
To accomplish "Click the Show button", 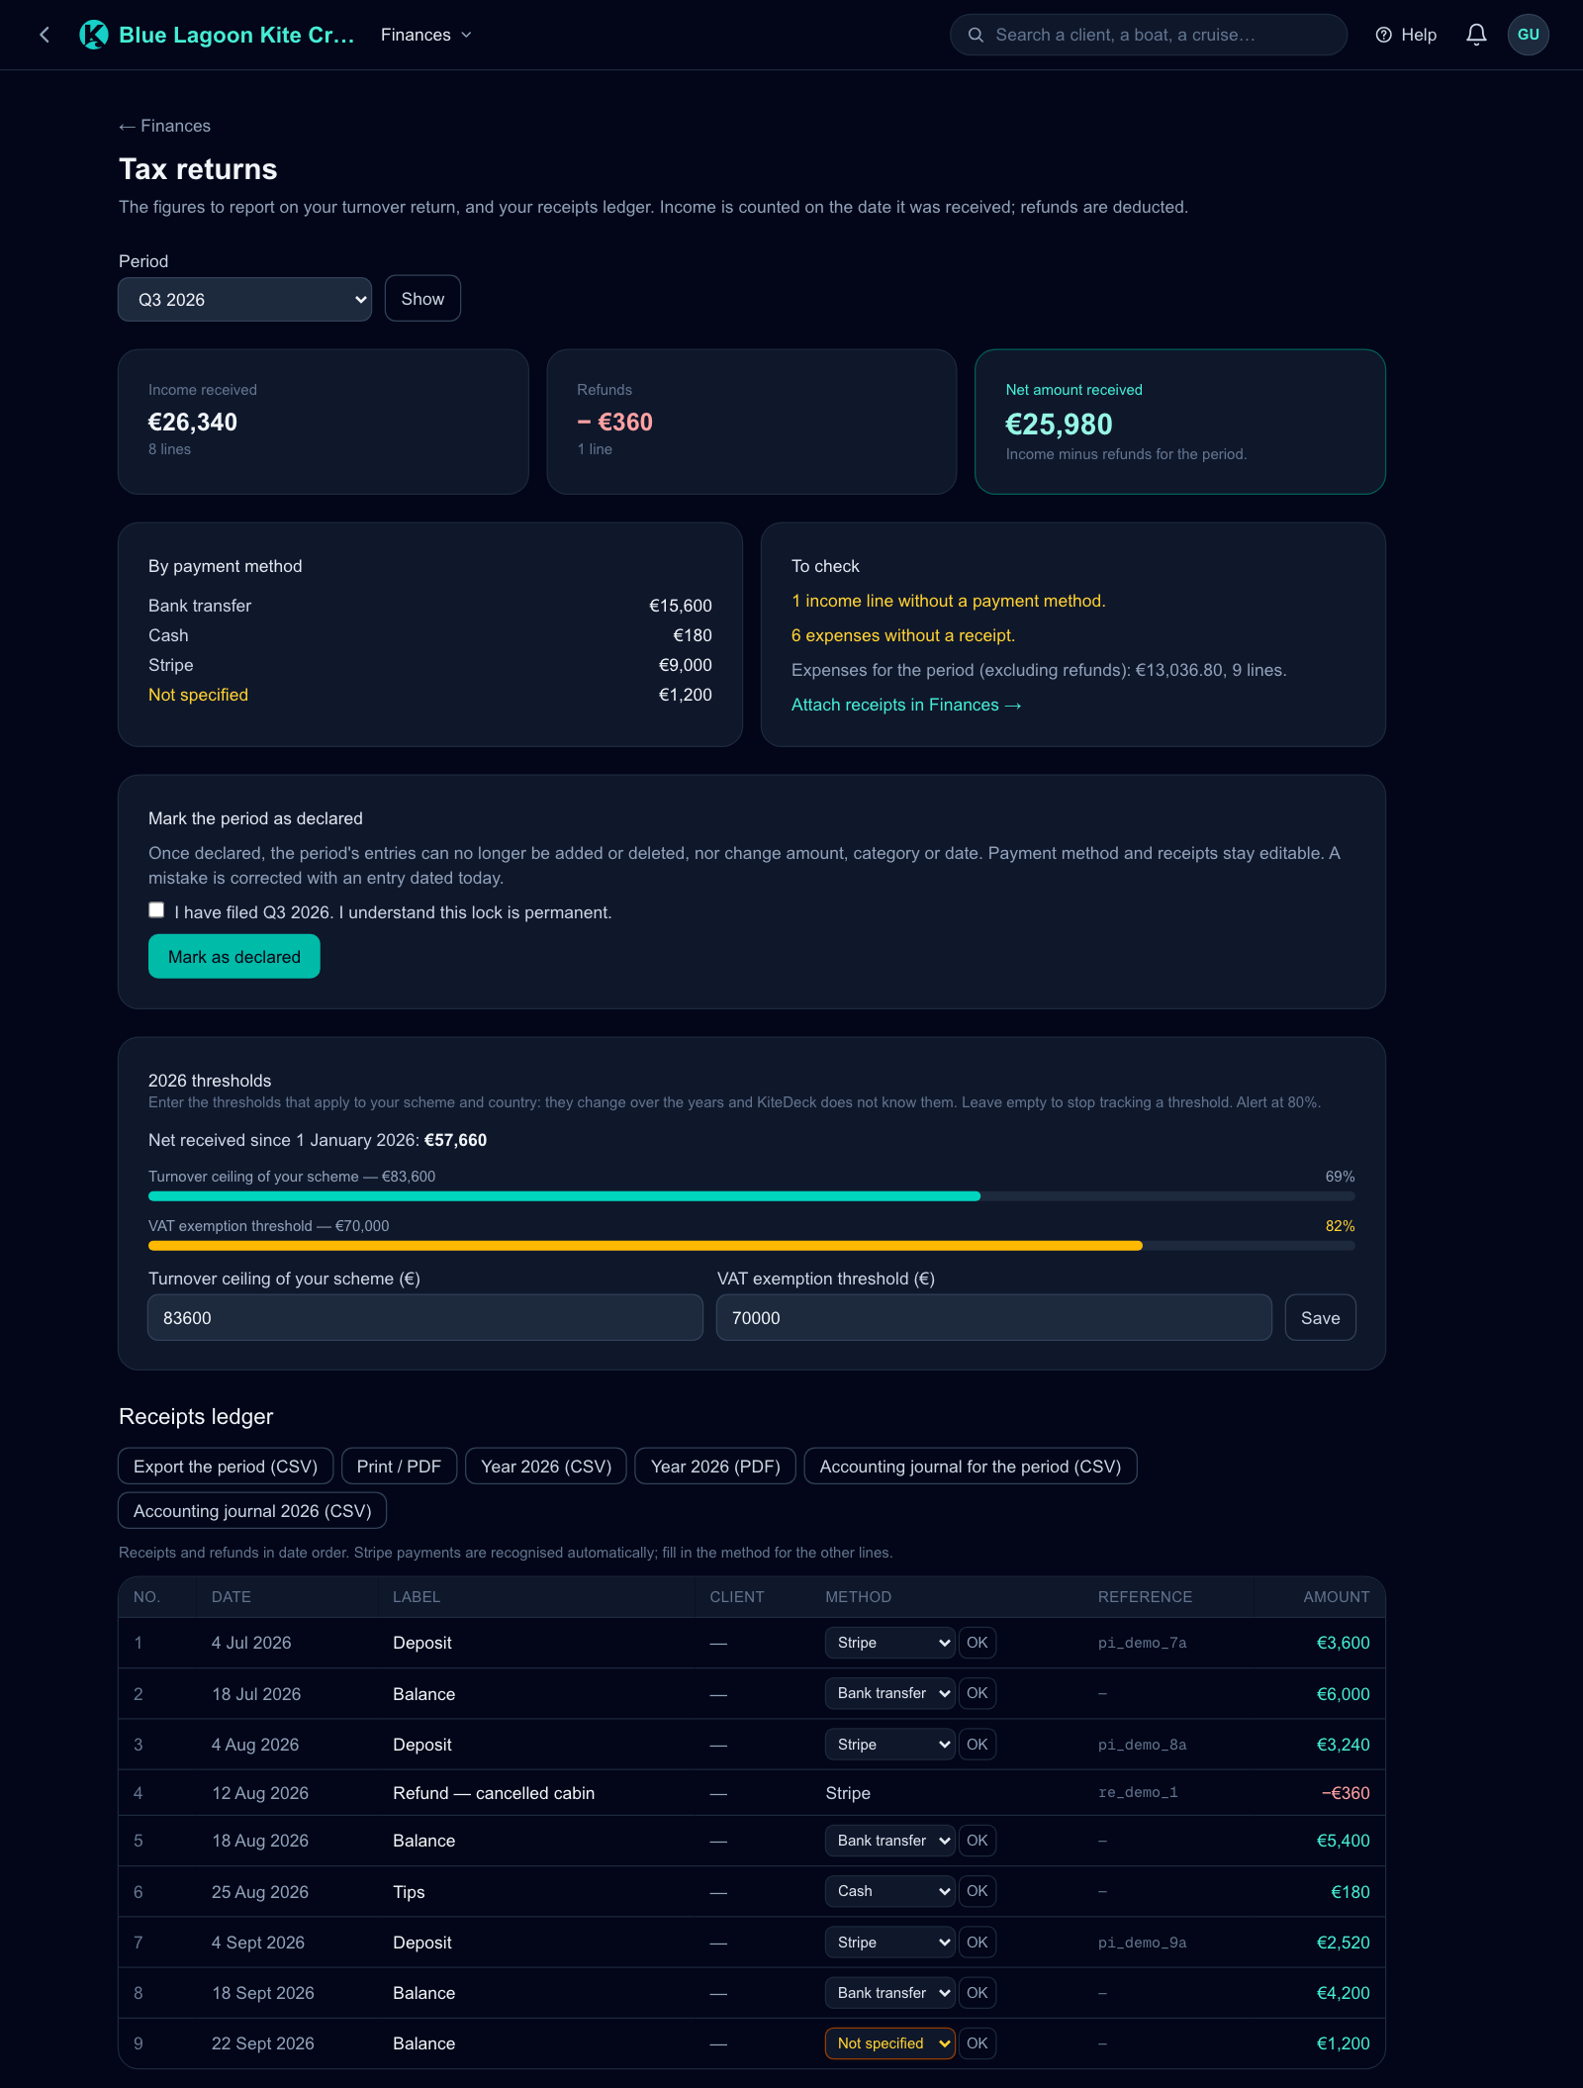I will (x=422, y=299).
